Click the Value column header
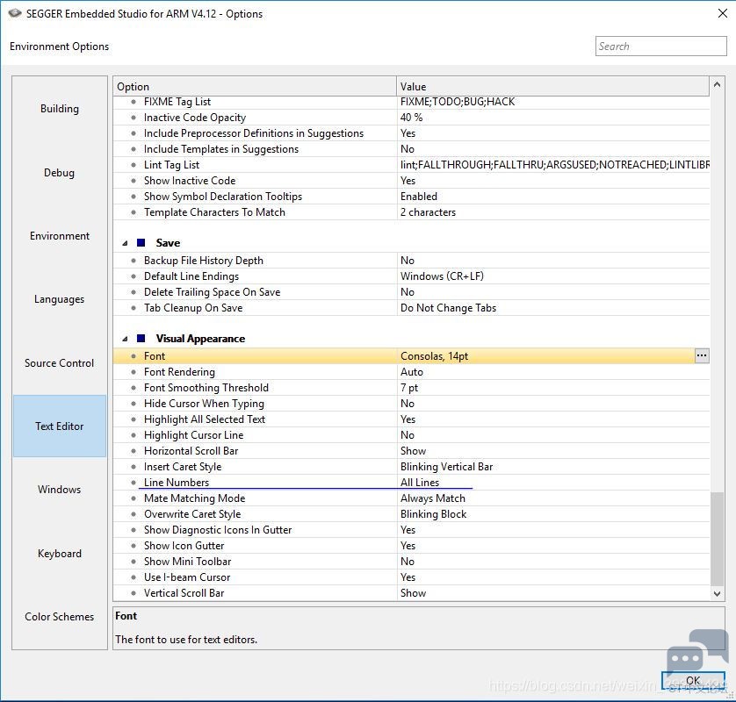This screenshot has width=736, height=702. pos(553,87)
